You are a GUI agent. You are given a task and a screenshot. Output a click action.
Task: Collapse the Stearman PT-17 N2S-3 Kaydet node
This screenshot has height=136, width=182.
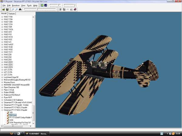coord(2,110)
